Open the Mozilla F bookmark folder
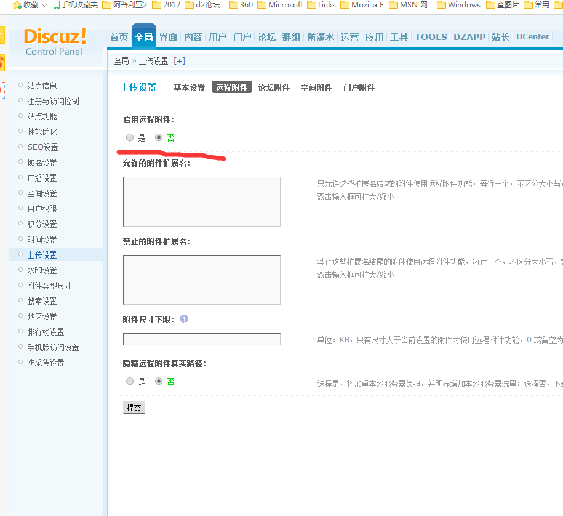The height and width of the screenshot is (516, 563). [362, 5]
